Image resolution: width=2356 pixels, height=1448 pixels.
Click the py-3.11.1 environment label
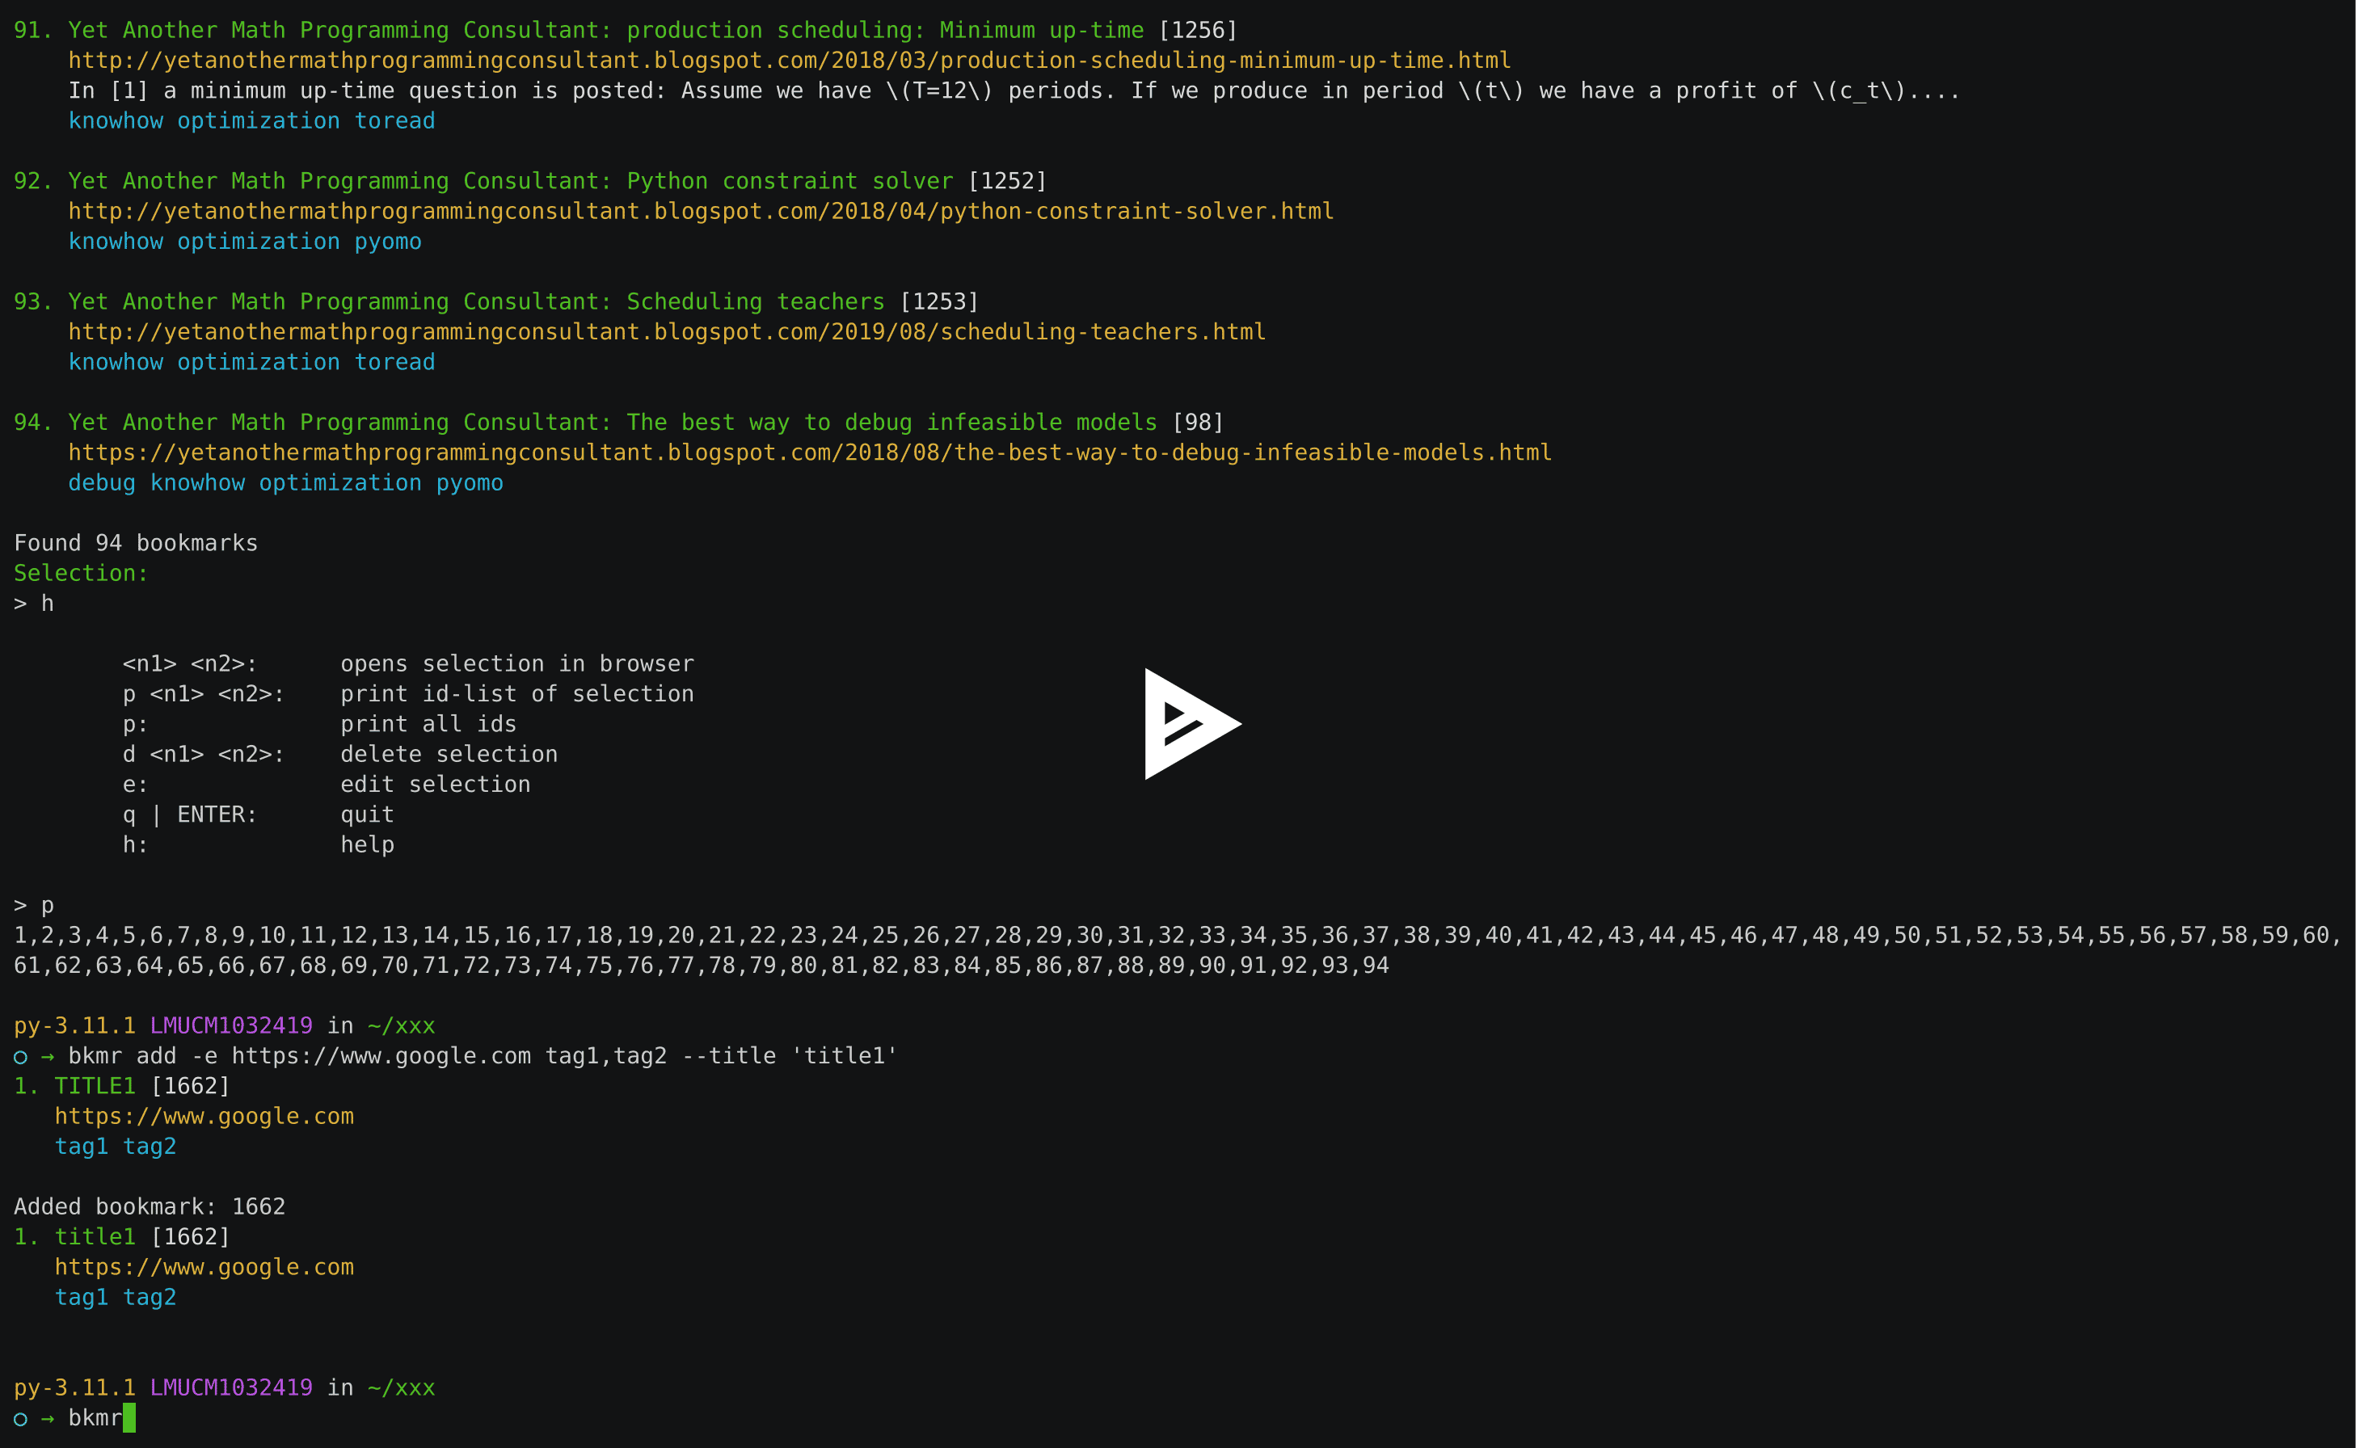74,1386
